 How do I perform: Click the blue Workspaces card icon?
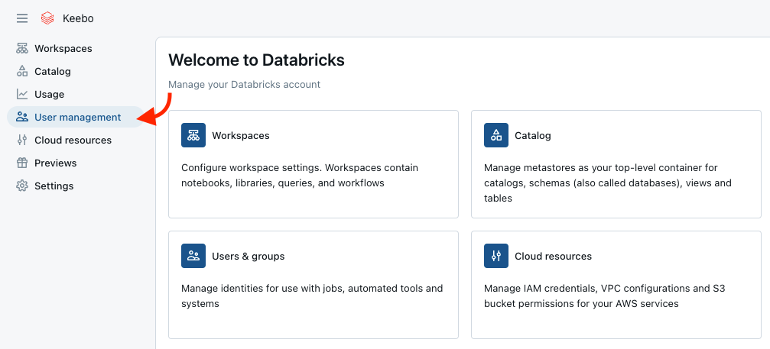click(193, 135)
